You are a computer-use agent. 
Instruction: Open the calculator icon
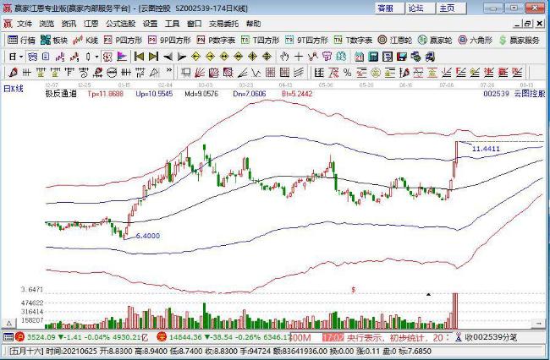pos(373,57)
